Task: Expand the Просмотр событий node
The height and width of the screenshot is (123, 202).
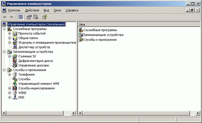Action: (x=9, y=33)
